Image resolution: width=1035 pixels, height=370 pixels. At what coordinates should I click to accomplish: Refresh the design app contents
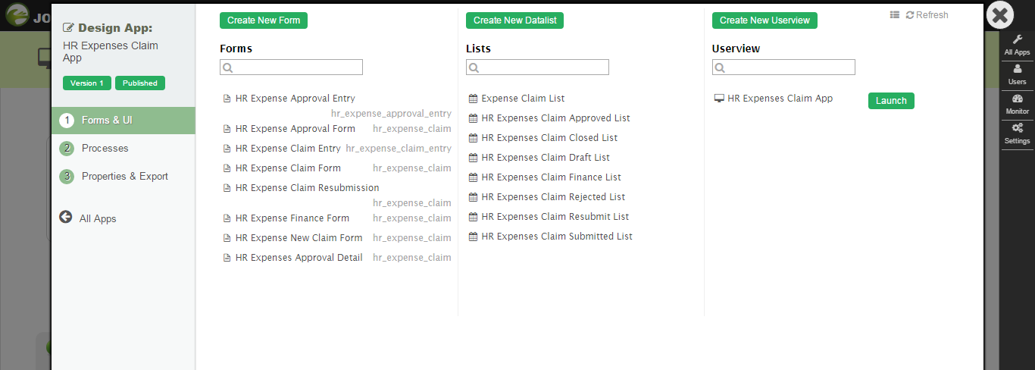point(927,15)
